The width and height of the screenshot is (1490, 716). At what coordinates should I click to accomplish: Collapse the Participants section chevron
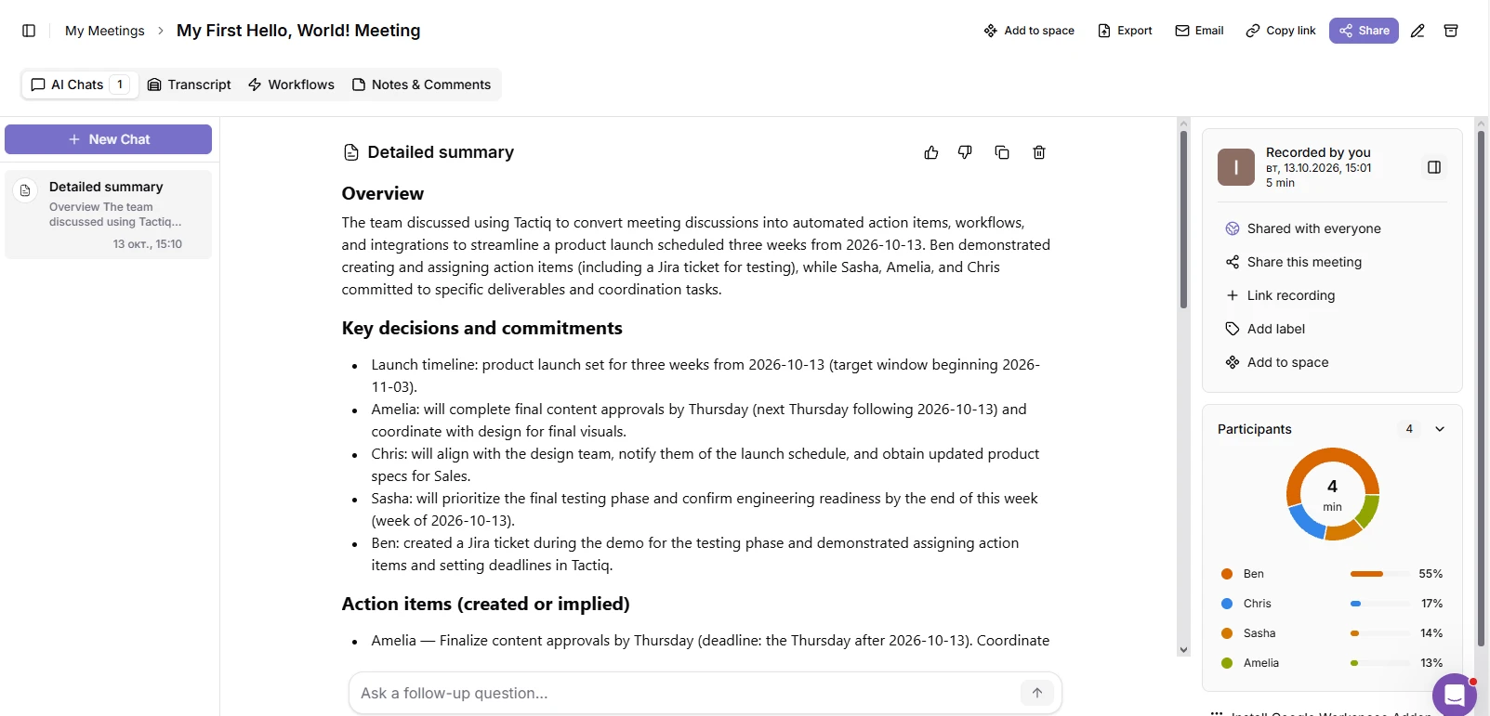pyautogui.click(x=1440, y=429)
